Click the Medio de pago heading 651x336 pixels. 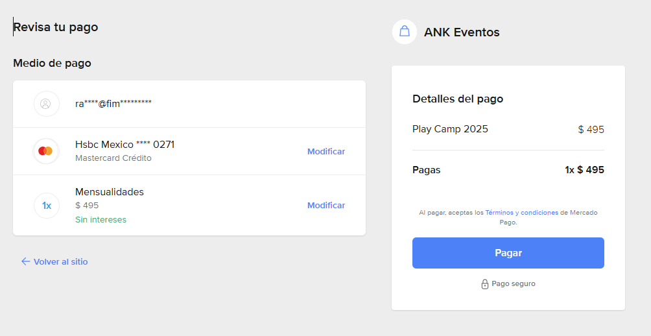click(52, 63)
